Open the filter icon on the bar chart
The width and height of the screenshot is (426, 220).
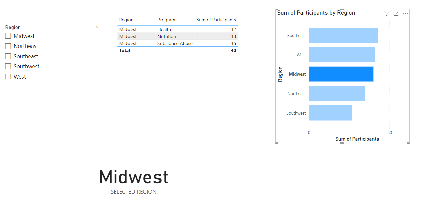click(x=386, y=13)
